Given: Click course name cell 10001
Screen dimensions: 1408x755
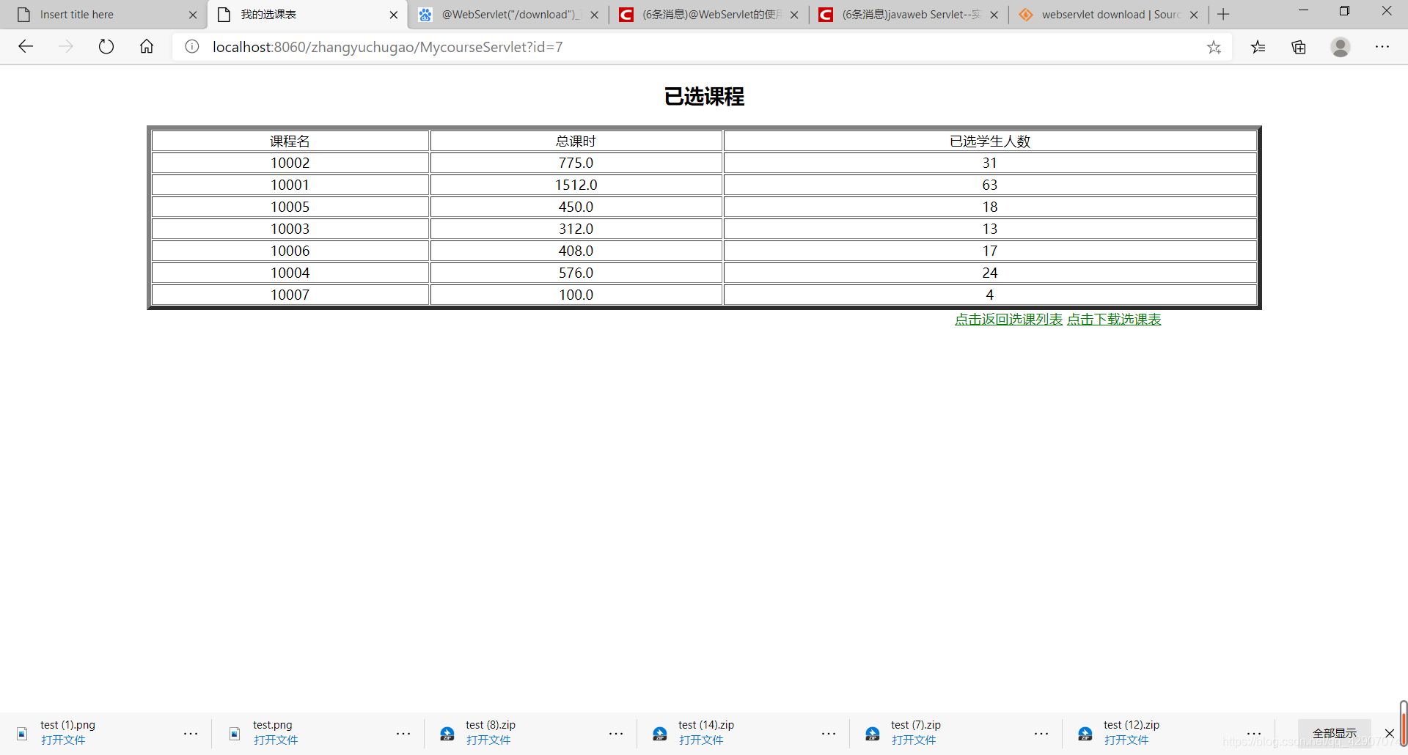Looking at the screenshot, I should coord(290,185).
